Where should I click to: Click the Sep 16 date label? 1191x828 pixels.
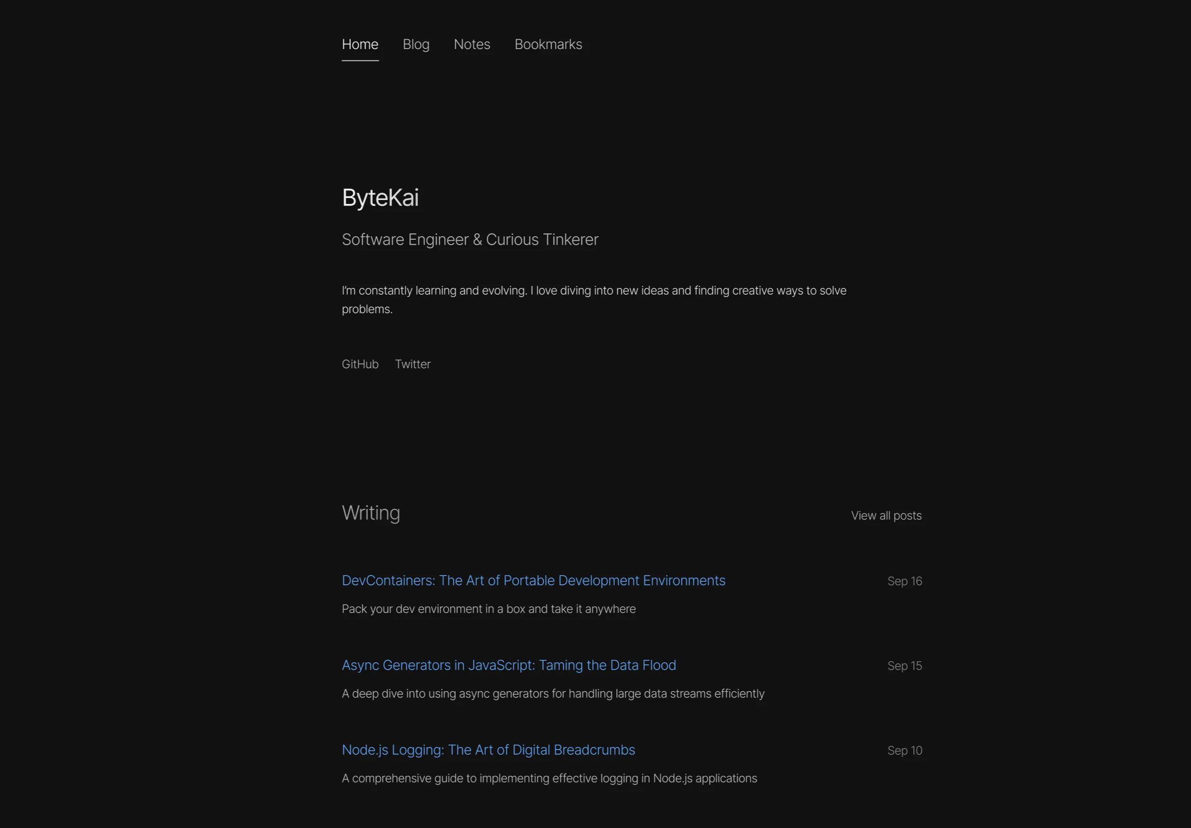904,581
